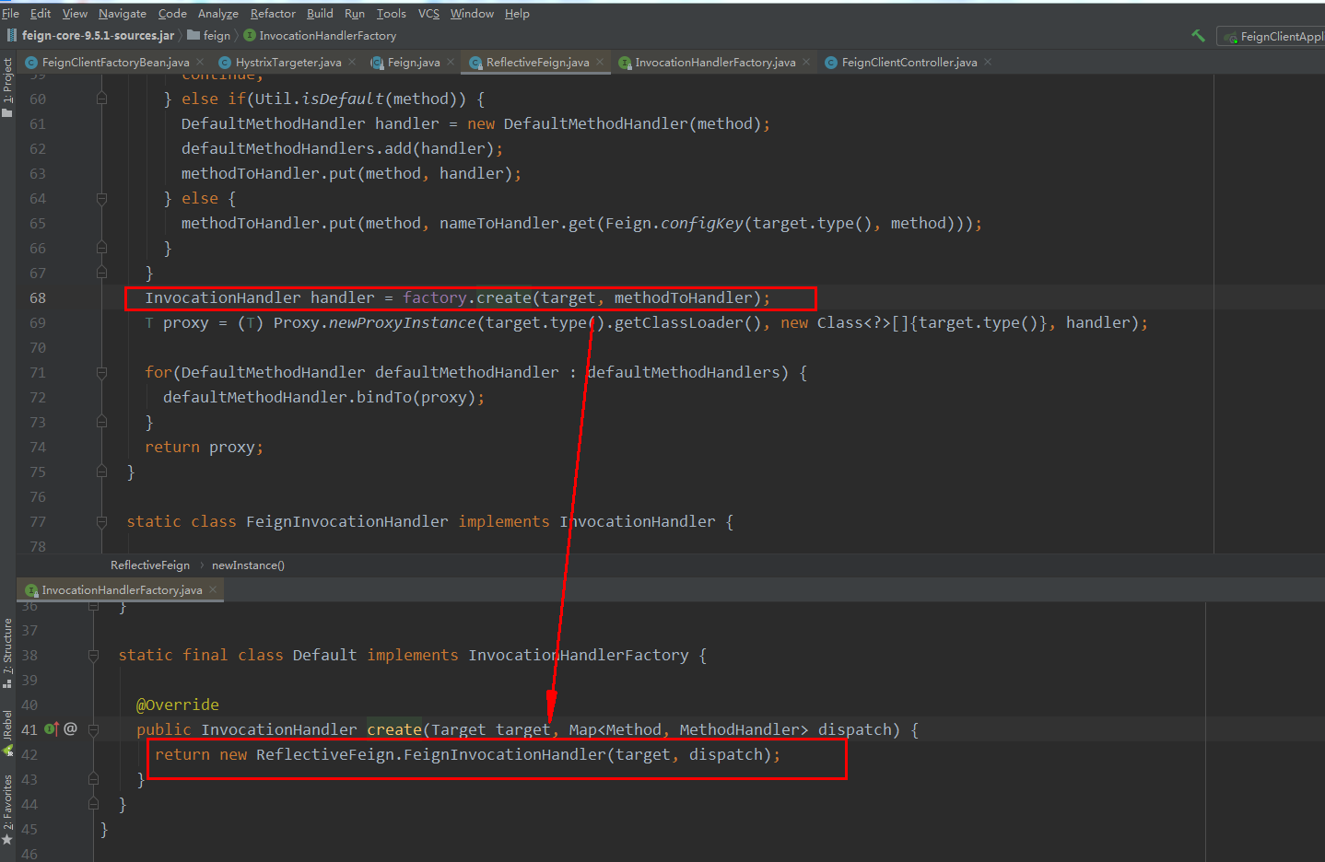The width and height of the screenshot is (1325, 862).
Task: Collapse code block at line 60
Action: [102, 99]
